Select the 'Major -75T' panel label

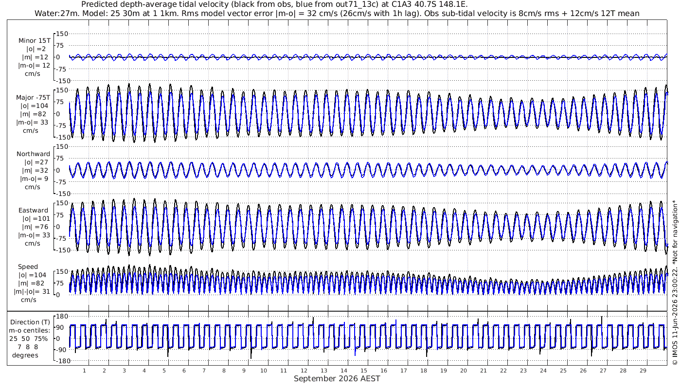coord(34,97)
